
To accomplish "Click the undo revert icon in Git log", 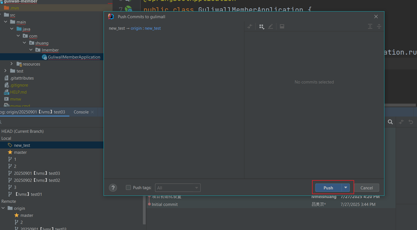I will pos(411,122).
